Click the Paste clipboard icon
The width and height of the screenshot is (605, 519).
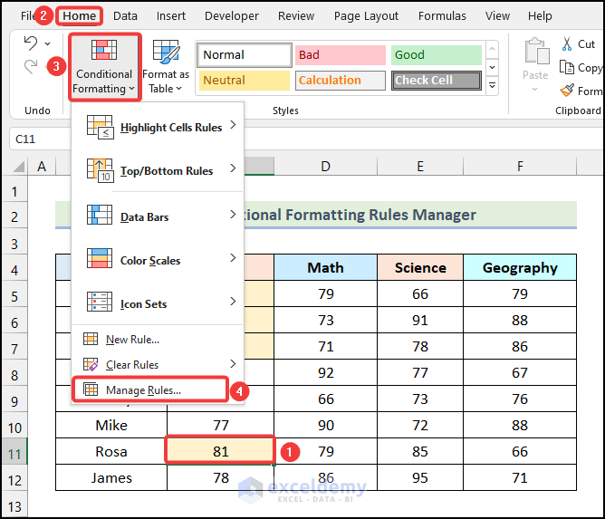537,52
